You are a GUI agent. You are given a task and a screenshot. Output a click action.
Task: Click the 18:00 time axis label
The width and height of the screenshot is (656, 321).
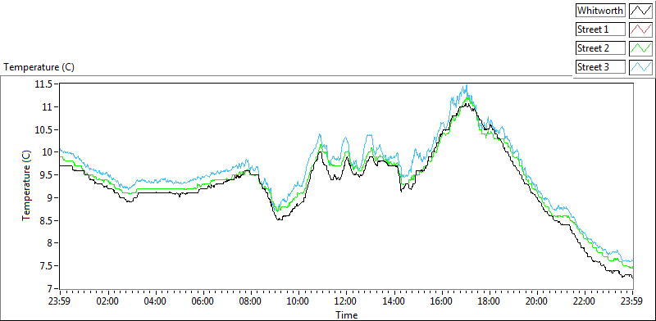pyautogui.click(x=490, y=301)
